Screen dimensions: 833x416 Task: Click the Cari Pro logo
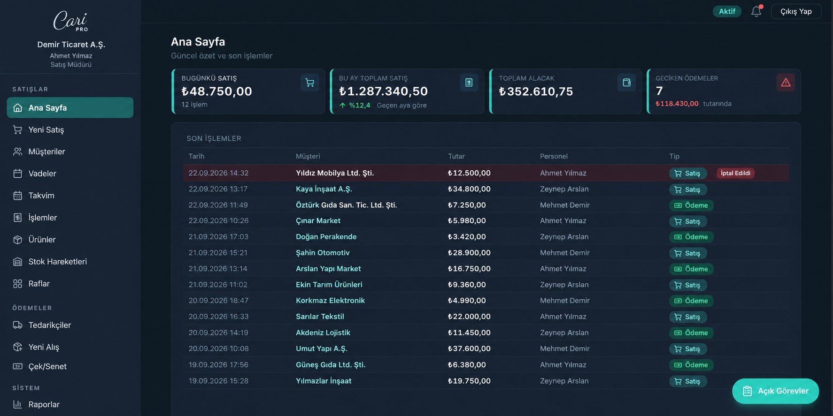(71, 21)
